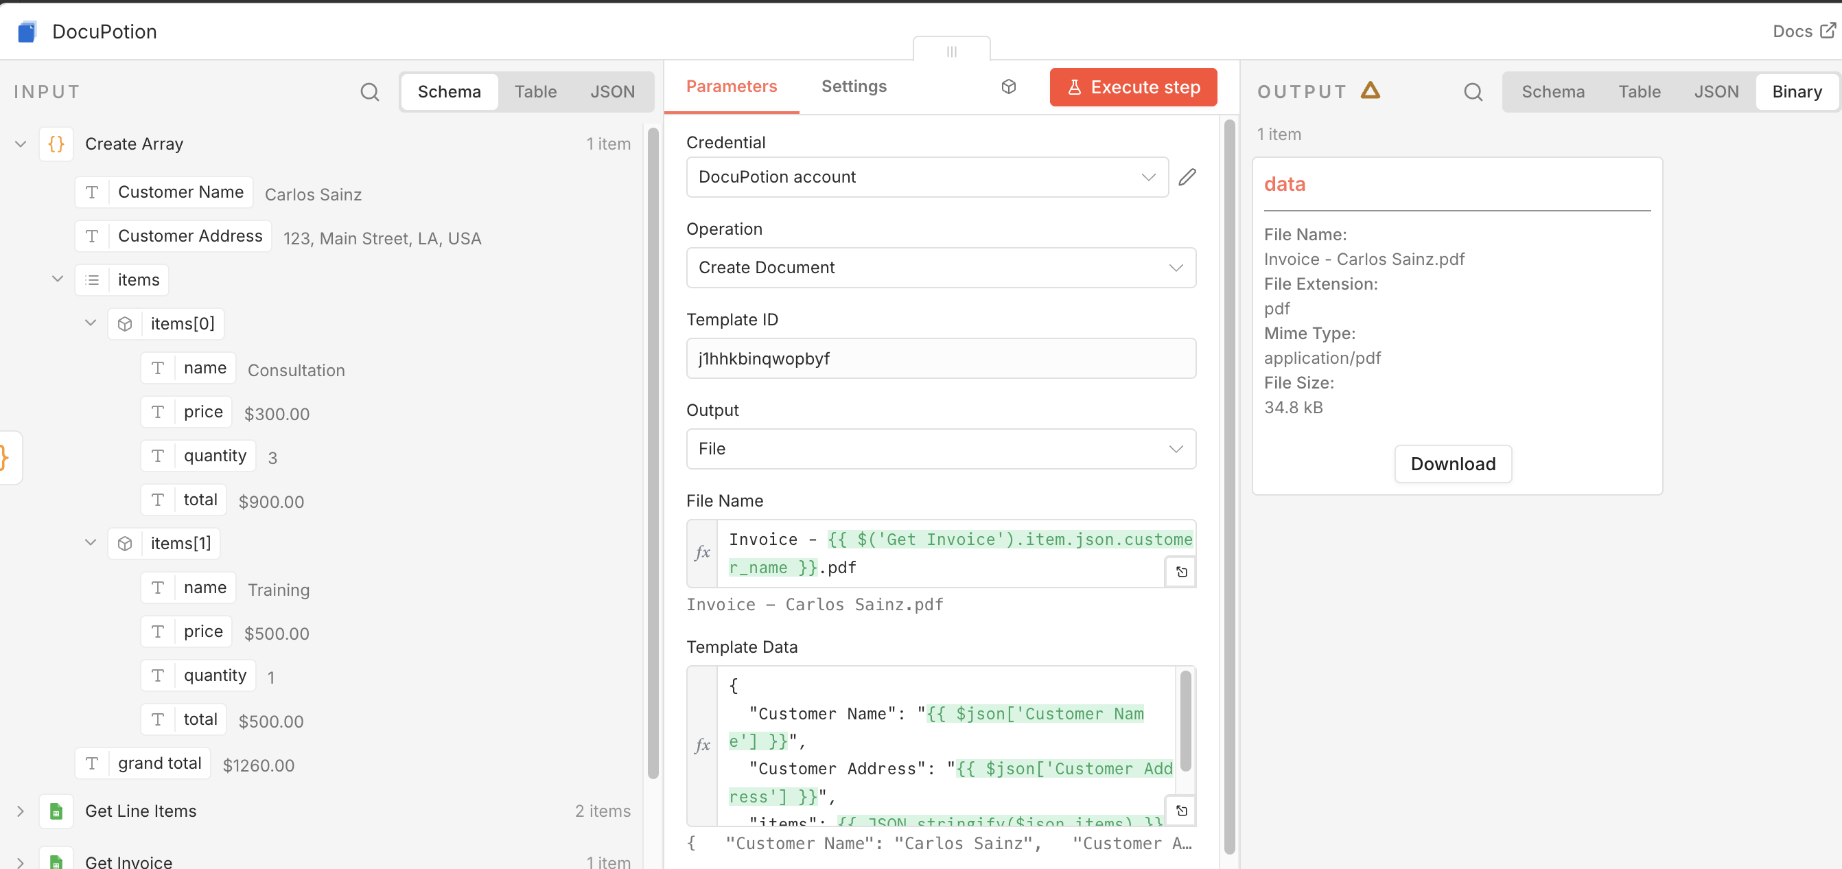Click the Get Line Items node icon
The width and height of the screenshot is (1842, 869).
tap(56, 811)
